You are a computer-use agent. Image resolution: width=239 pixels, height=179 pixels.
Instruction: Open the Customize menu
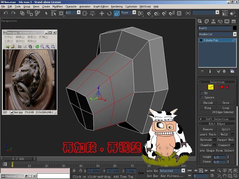coord(131,6)
